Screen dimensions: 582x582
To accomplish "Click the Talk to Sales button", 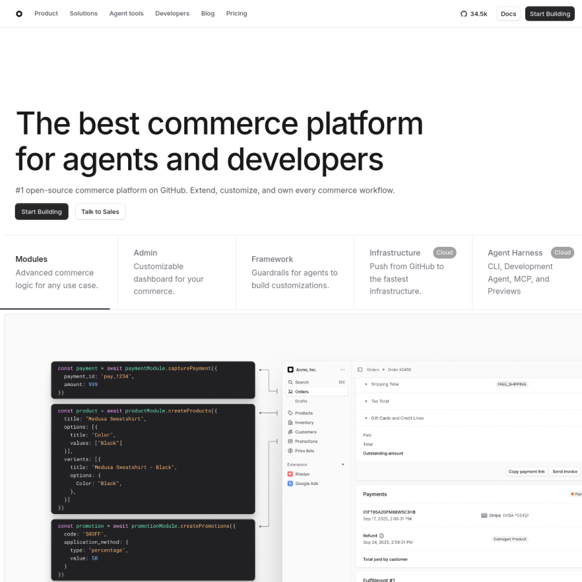I will coord(100,211).
